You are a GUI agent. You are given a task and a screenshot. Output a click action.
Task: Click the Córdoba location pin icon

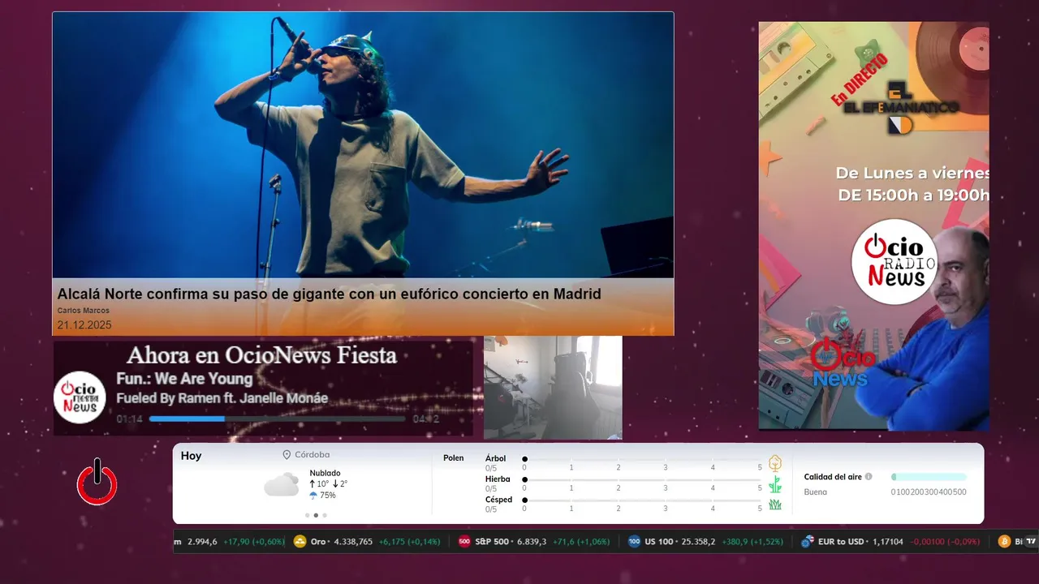click(287, 455)
